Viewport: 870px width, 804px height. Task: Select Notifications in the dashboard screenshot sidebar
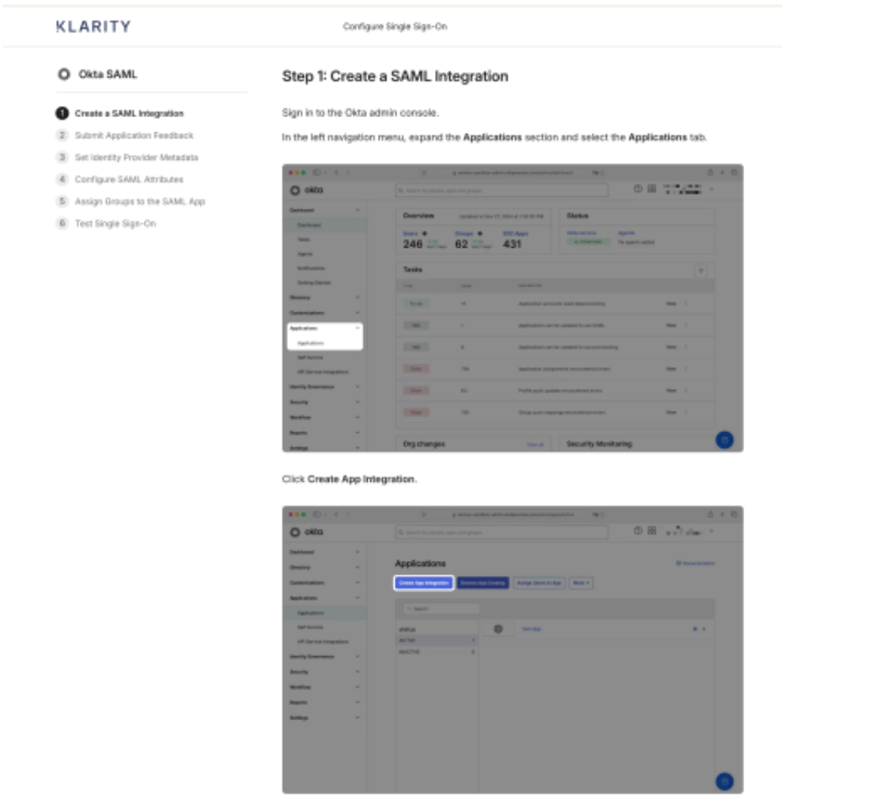[x=312, y=268]
